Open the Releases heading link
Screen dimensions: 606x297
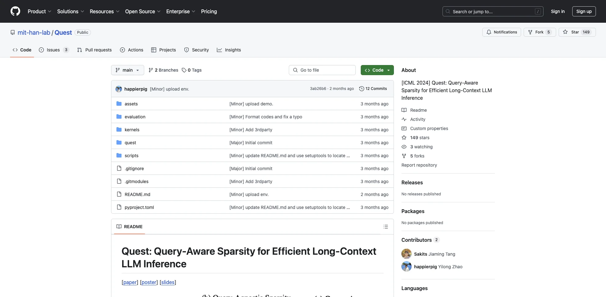click(412, 182)
